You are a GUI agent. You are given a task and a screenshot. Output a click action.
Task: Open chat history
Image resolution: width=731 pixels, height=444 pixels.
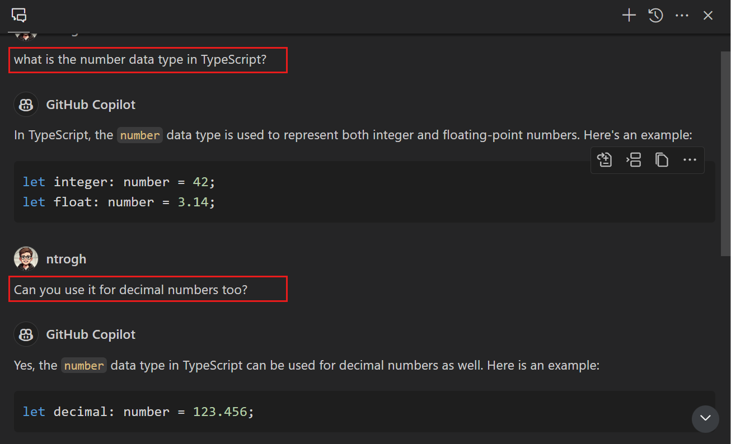(655, 16)
